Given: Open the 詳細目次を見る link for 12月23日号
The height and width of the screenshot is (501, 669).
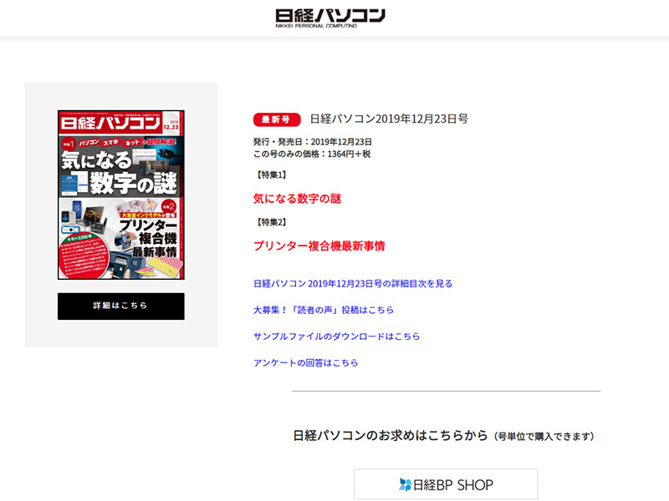Looking at the screenshot, I should coord(353,284).
